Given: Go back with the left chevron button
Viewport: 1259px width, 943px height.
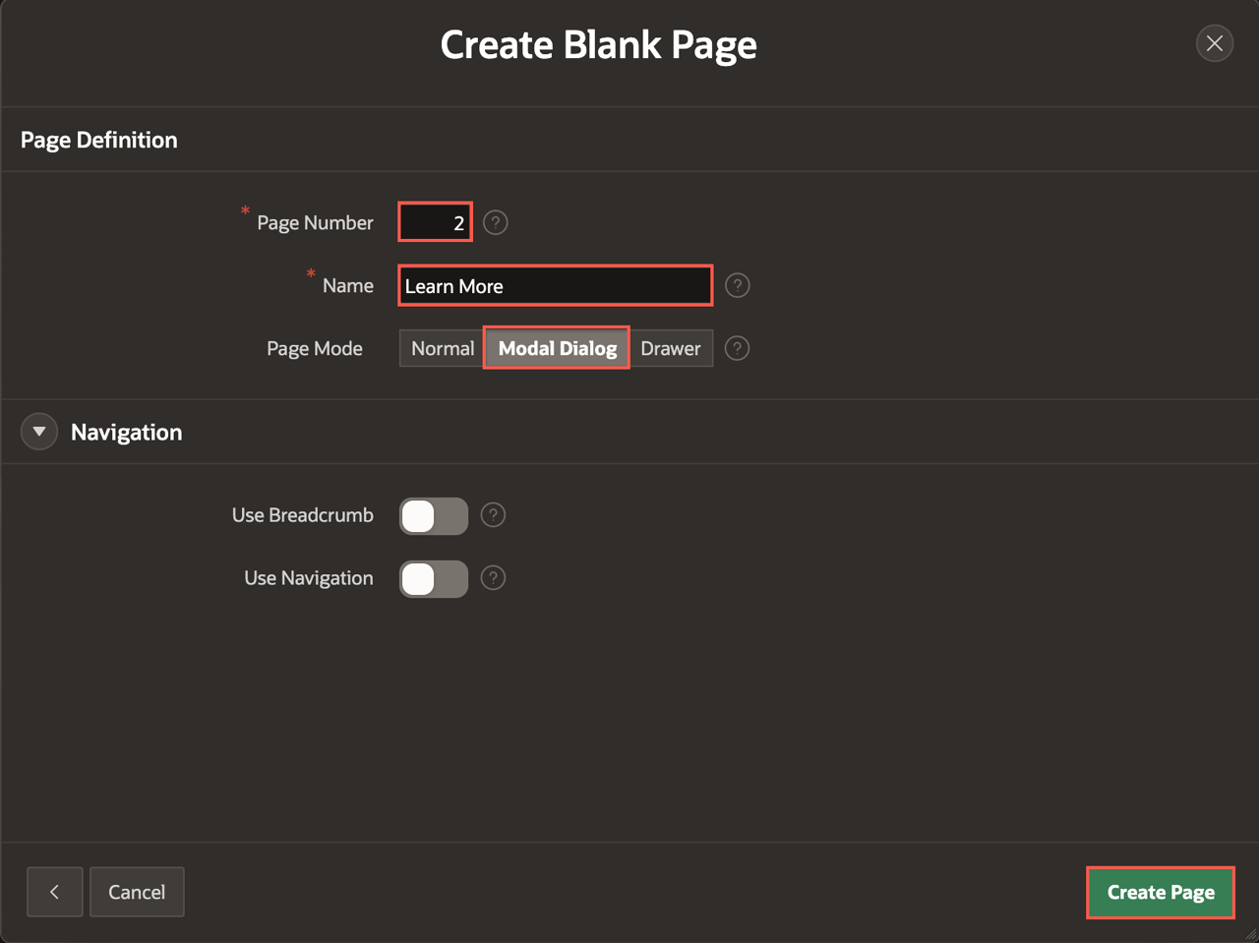Looking at the screenshot, I should 54,892.
